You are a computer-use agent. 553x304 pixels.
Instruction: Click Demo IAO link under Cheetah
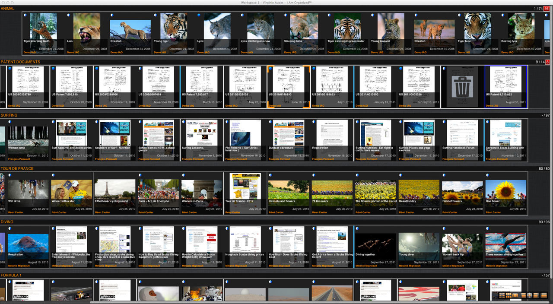(117, 53)
